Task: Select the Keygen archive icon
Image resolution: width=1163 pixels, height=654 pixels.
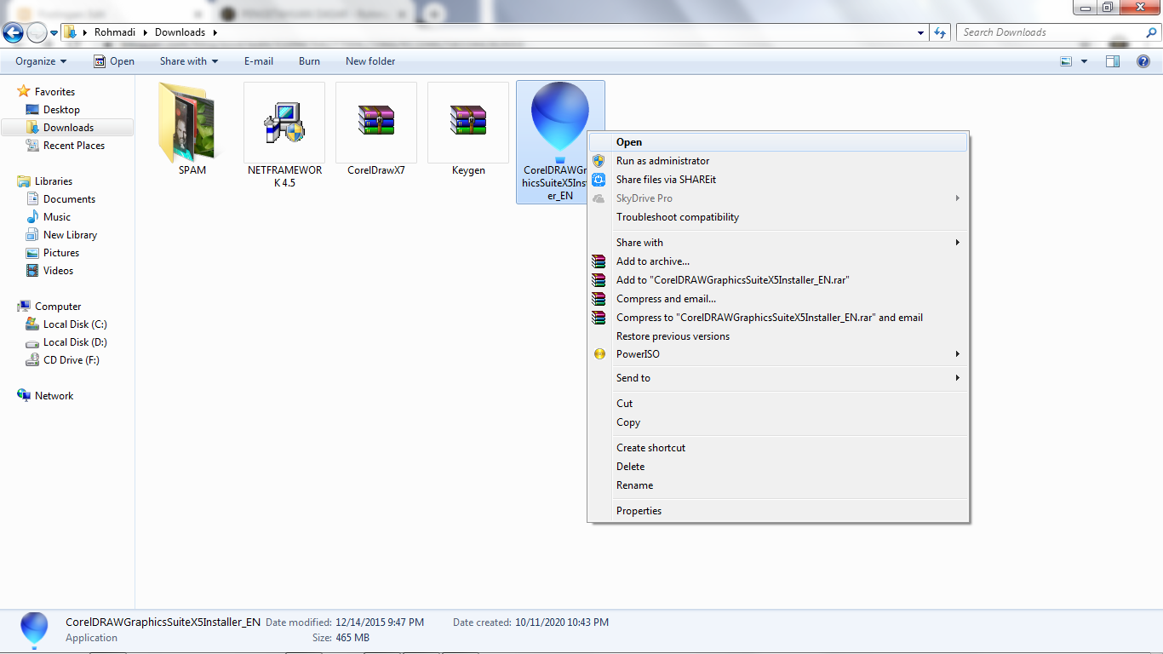Action: (x=468, y=123)
